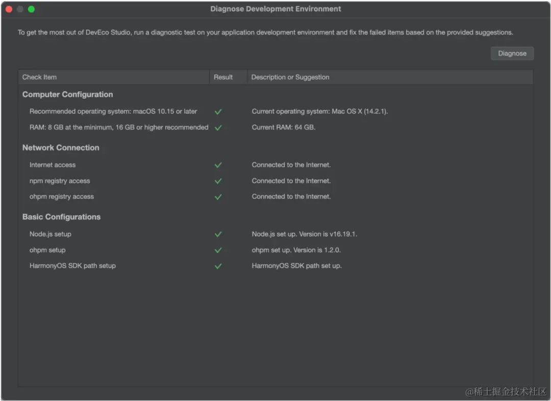Select the HarmonyOS SDK path setup row
This screenshot has width=551, height=401.
point(72,266)
